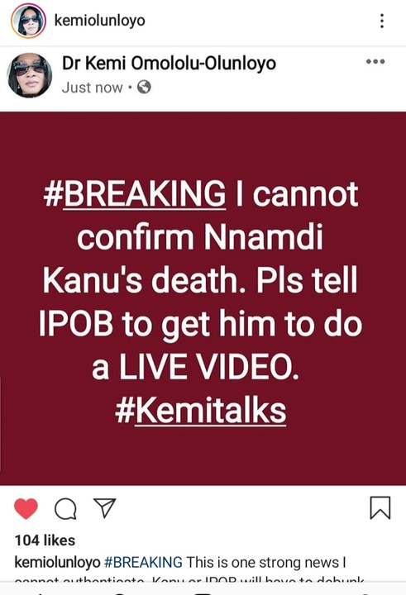This screenshot has width=406, height=595.
Task: Open kemiolunloyo story profile picture
Action: [x=28, y=21]
